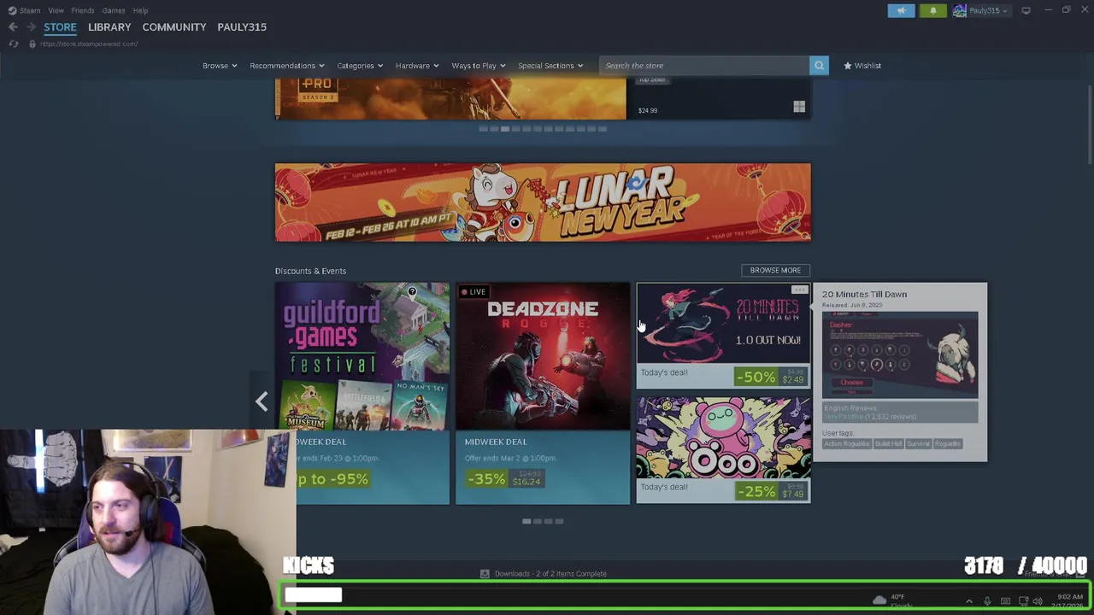
Task: Click the store search magnifier button
Action: tap(819, 66)
